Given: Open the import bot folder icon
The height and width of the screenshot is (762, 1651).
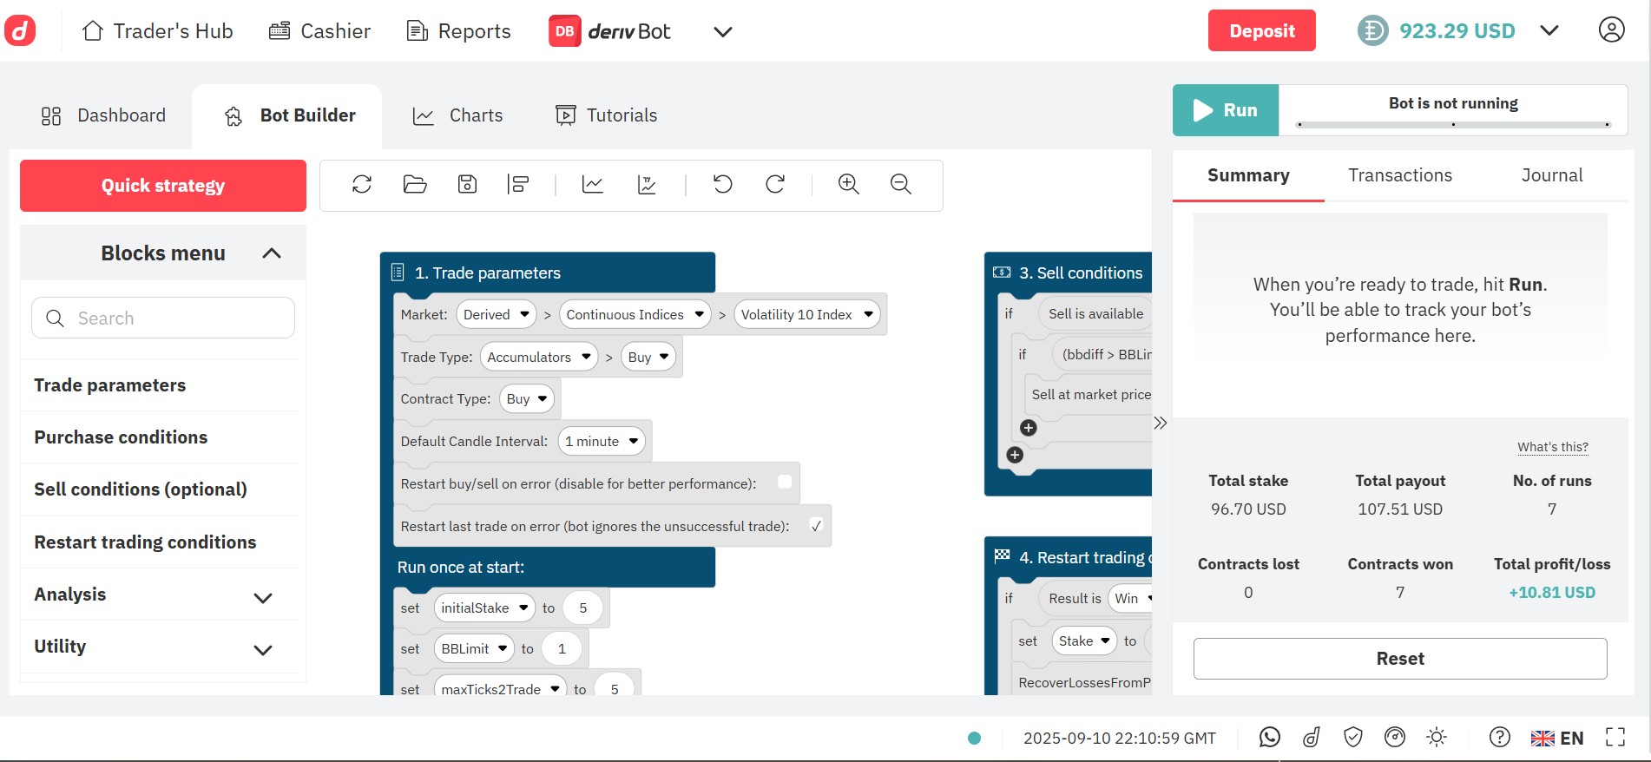Looking at the screenshot, I should 415,184.
